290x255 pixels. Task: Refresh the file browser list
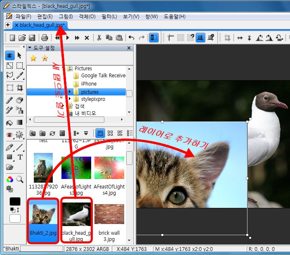(x=52, y=133)
